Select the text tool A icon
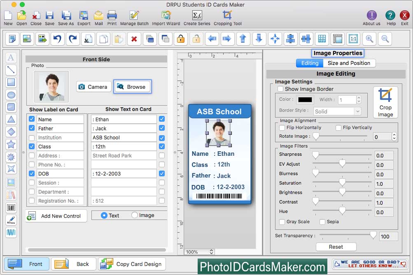413x275 pixels. tap(11, 57)
